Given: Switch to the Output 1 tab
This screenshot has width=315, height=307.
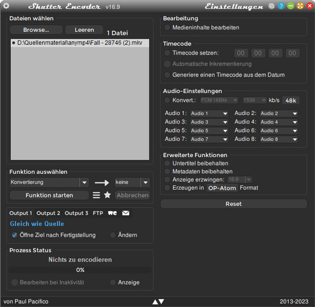Looking at the screenshot, I should [20, 213].
